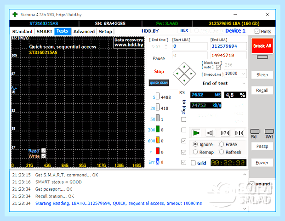Click the Rd indicator button
This screenshot has height=221, width=285.
255,131
